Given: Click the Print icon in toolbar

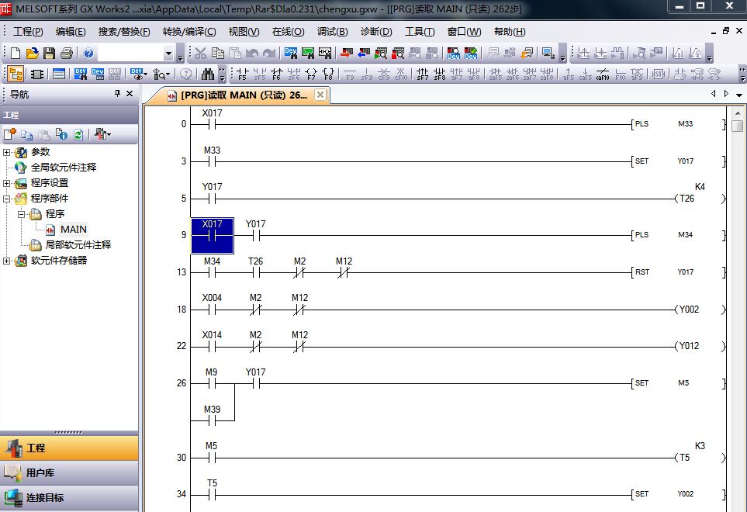Looking at the screenshot, I should pos(66,54).
